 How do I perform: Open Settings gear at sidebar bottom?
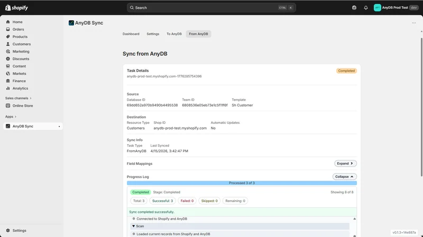click(x=8, y=230)
